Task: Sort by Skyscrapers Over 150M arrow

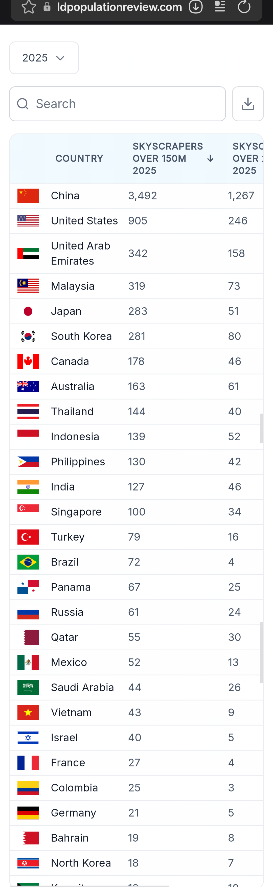Action: click(210, 158)
